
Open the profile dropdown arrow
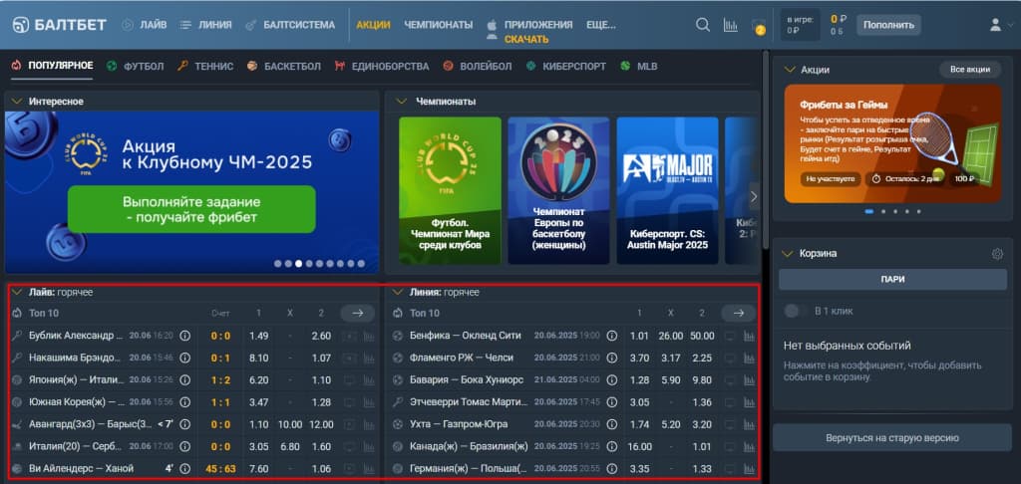(1011, 25)
